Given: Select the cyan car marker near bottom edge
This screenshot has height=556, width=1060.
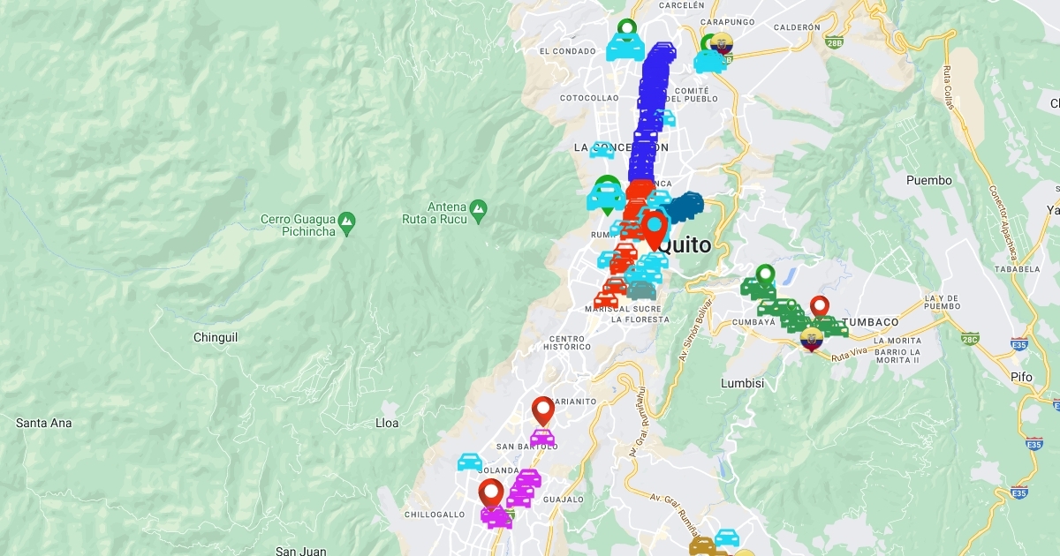Looking at the screenshot, I should 727,537.
